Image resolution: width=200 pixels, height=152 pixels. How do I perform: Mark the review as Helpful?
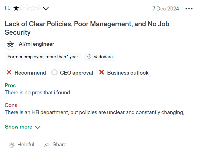pyautogui.click(x=22, y=145)
